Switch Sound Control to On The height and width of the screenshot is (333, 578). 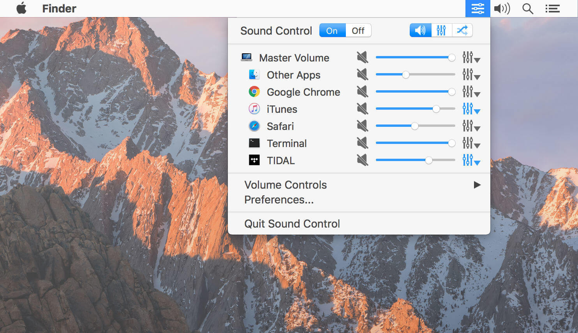(332, 31)
